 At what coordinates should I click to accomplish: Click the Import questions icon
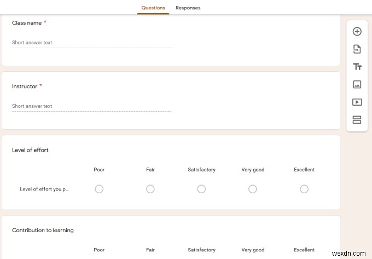(x=357, y=49)
